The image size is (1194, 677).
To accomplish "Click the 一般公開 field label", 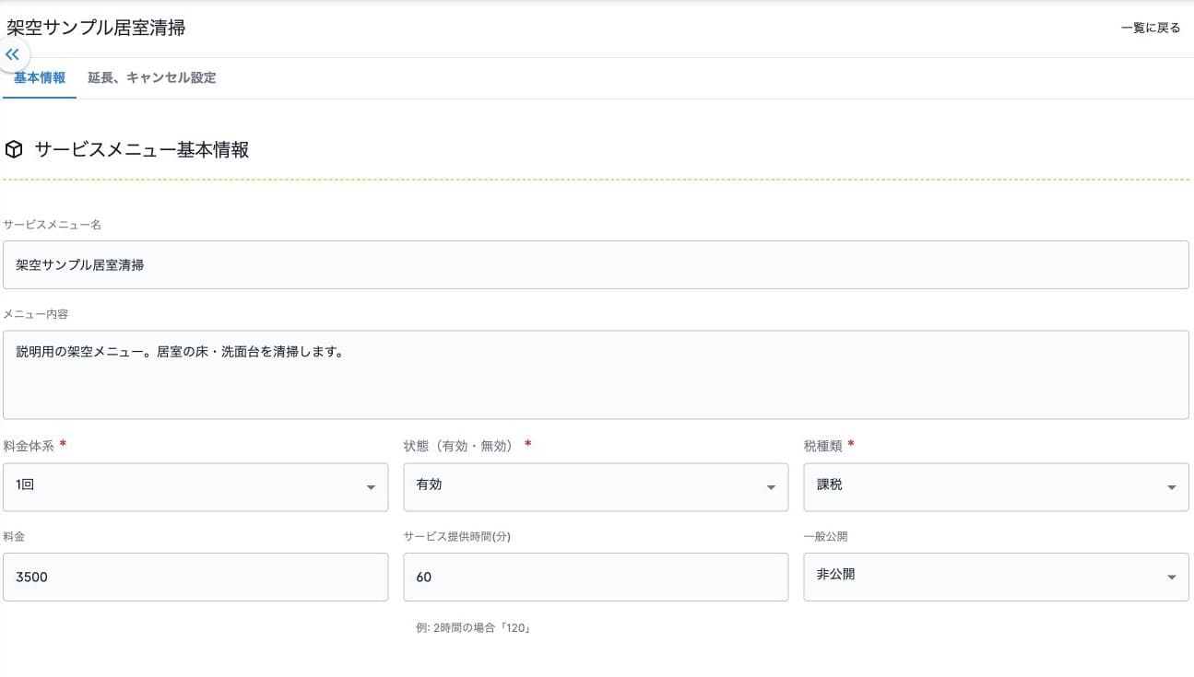I will [825, 536].
